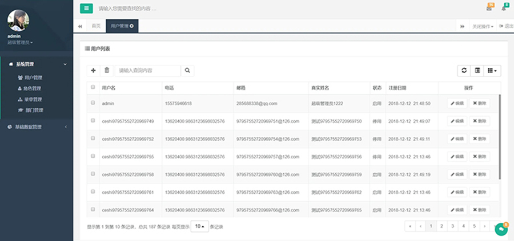
Task: Click the plus icon to add user
Action: tap(94, 71)
